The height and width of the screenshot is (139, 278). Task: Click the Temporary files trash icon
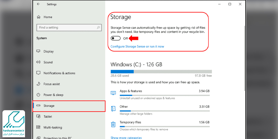pos(113,124)
